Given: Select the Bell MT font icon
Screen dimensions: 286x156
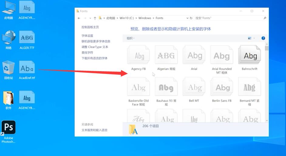Looking at the screenshot, I should click(x=194, y=87).
